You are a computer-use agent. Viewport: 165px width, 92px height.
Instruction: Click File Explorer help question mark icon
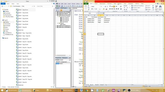click(x=54, y=4)
